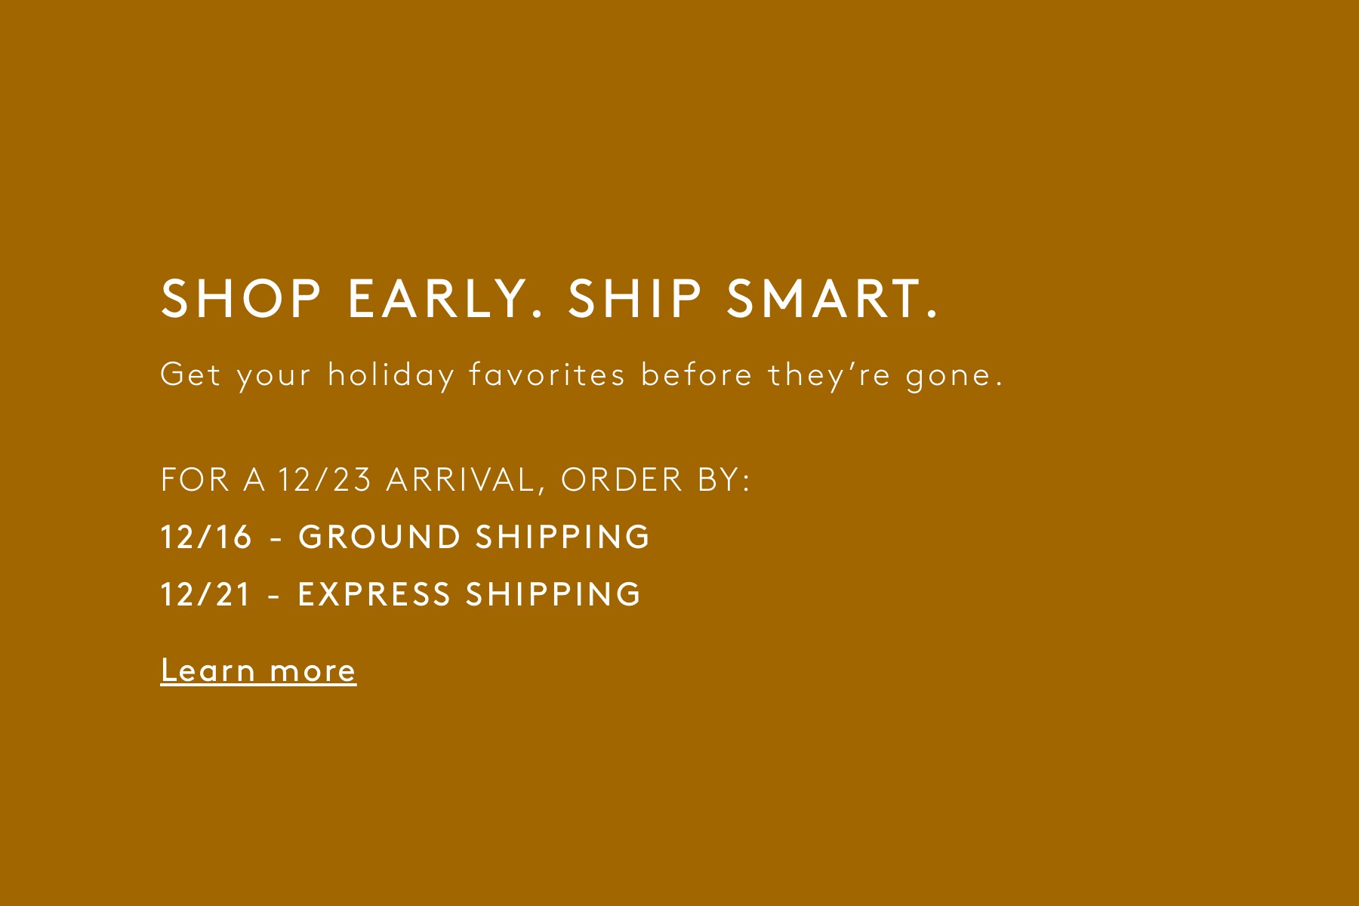Open the Learn more link
This screenshot has width=1359, height=906.
coord(258,670)
